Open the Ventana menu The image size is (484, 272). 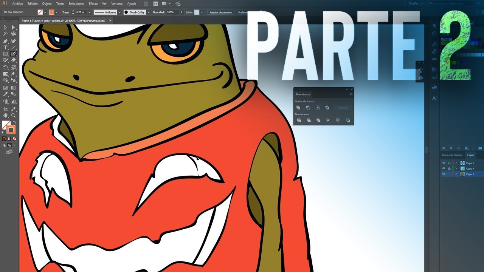pos(117,3)
